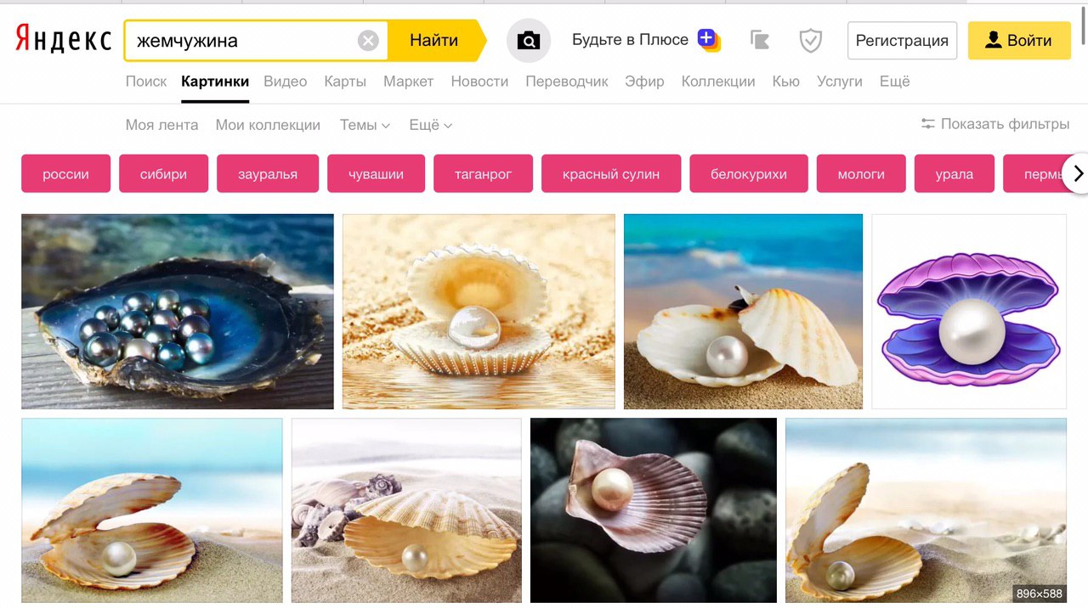This screenshot has width=1088, height=608.
Task: Switch to Поиск tab
Action: 146,82
